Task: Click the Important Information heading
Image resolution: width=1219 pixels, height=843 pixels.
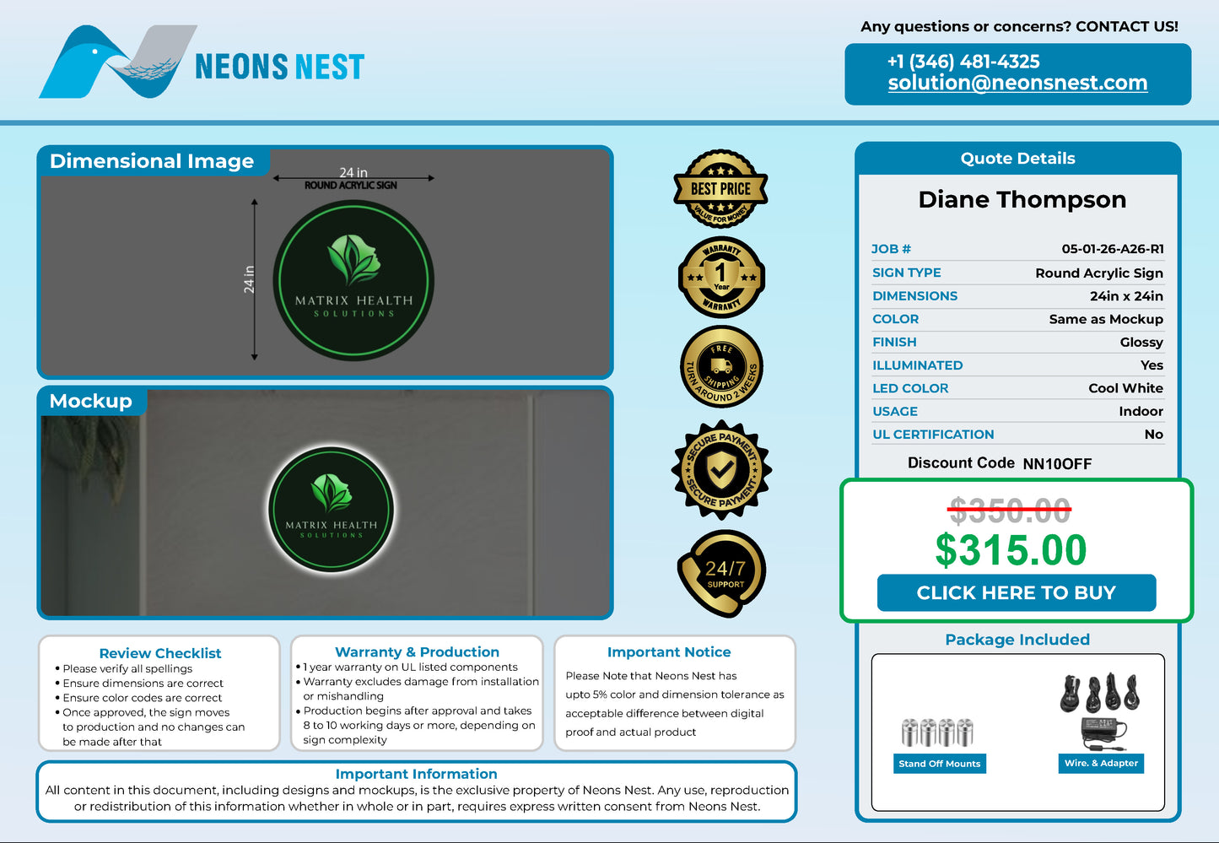Action: (416, 774)
